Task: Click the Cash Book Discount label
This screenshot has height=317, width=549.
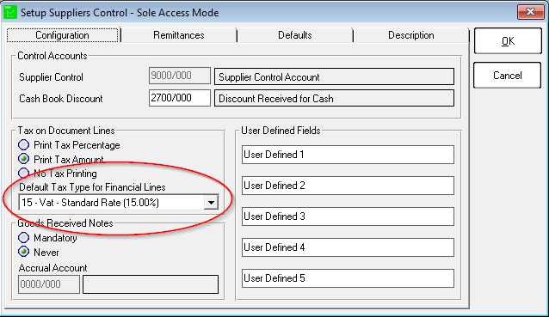Action: (x=61, y=99)
